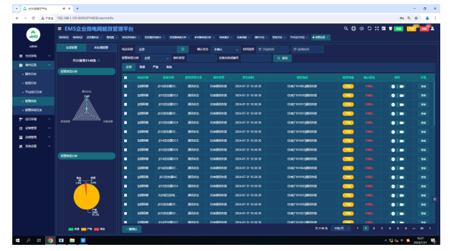This screenshot has height=251, width=458.
Task: Check the third alarm row checkbox
Action: click(126, 104)
